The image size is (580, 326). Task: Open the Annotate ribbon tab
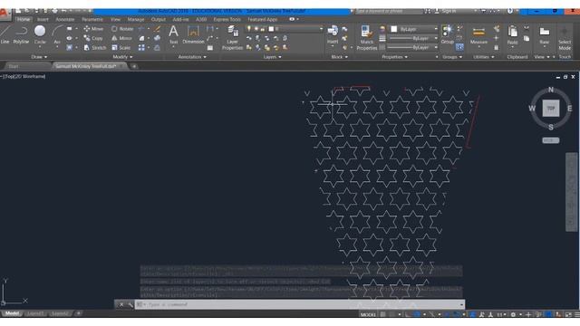65,19
